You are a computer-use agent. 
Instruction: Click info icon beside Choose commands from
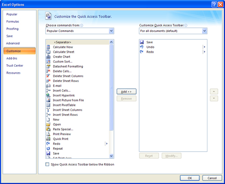[x=81, y=25]
